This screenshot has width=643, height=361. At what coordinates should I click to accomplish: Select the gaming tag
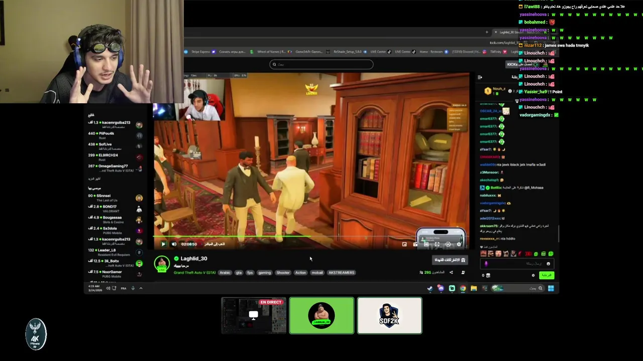tap(264, 273)
